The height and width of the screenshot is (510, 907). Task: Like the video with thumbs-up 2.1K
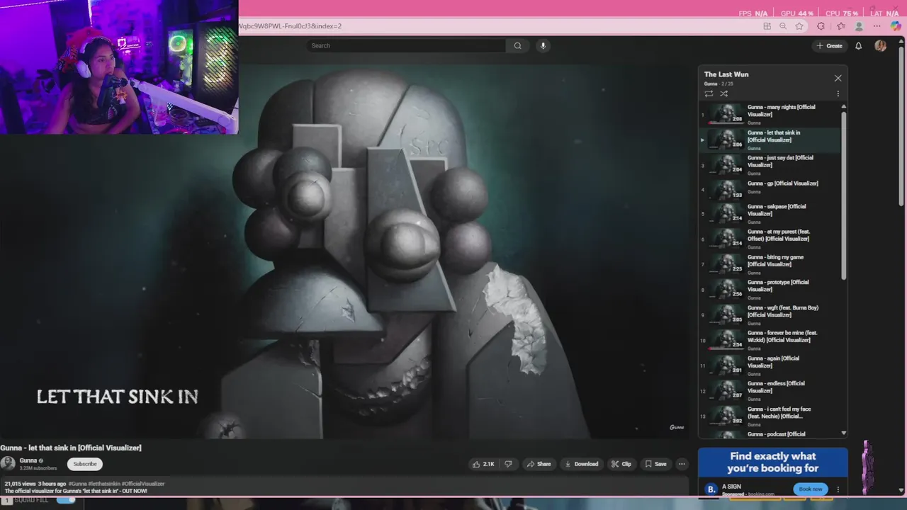pyautogui.click(x=483, y=464)
